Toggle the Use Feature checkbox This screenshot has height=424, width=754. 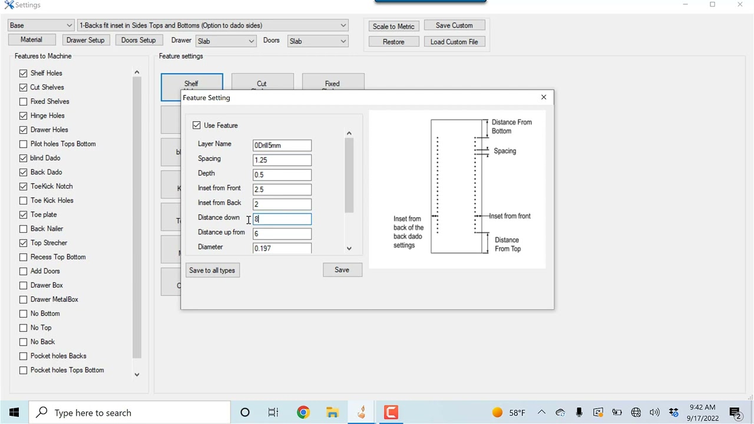[x=197, y=125]
